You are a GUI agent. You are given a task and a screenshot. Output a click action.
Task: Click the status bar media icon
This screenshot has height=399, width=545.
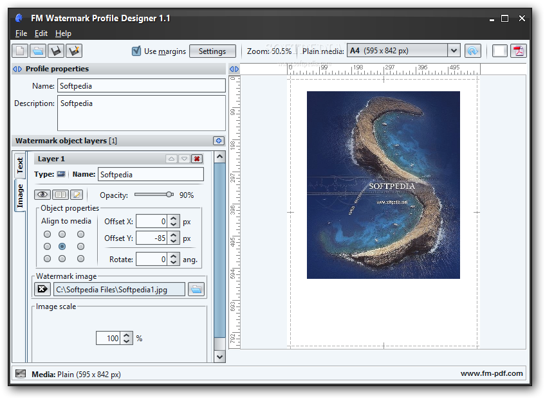(x=21, y=374)
